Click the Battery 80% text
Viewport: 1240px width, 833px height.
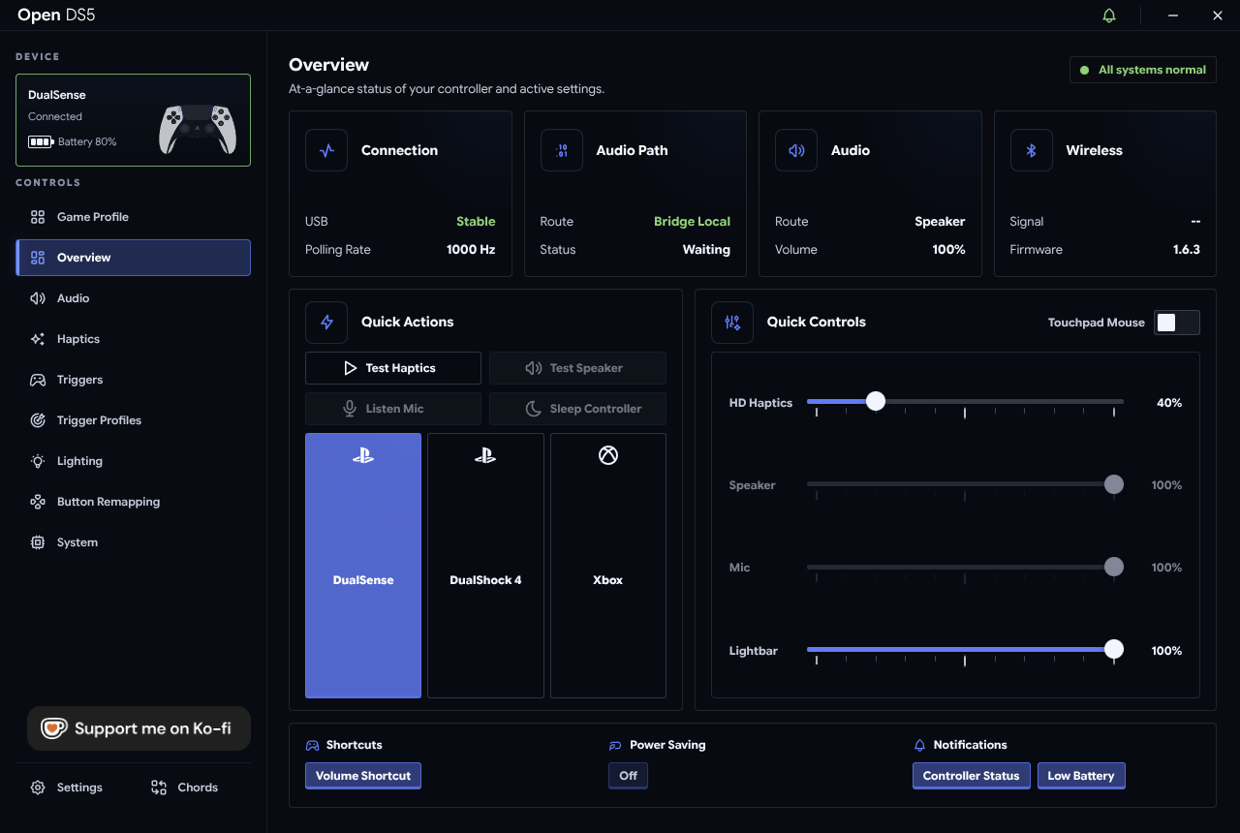(x=87, y=141)
